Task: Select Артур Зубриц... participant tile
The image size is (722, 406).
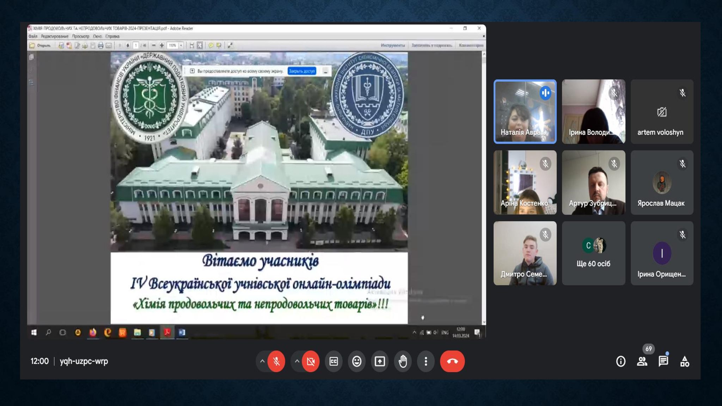Action: point(594,183)
